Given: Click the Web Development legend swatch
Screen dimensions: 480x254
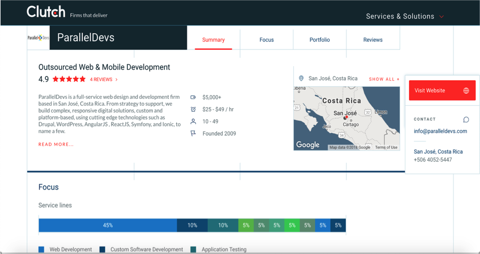Looking at the screenshot, I should point(41,249).
